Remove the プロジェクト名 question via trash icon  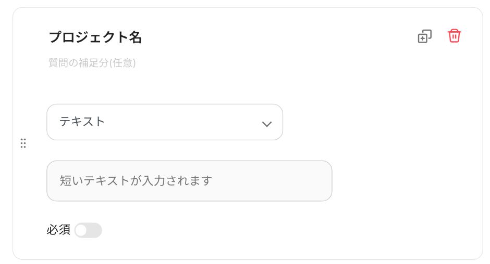[454, 36]
